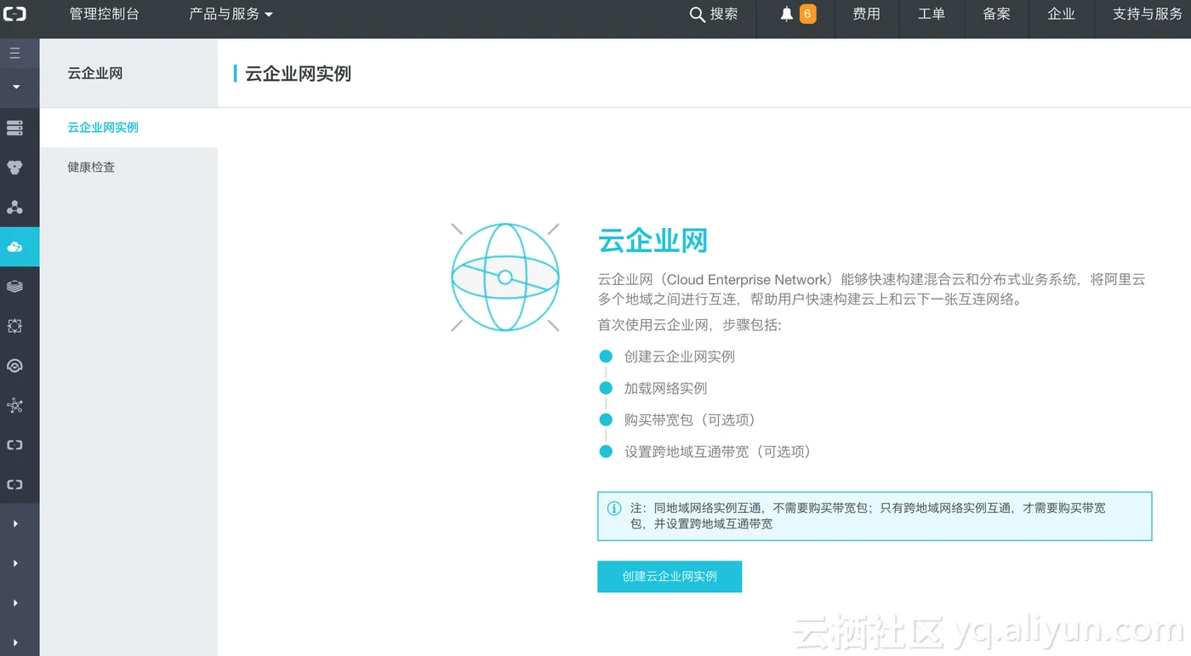The width and height of the screenshot is (1191, 656).
Task: Select the highlighted cloud icon in the left rail
Action: tap(14, 247)
